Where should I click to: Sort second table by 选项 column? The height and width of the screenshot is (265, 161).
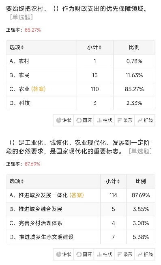tap(17, 181)
